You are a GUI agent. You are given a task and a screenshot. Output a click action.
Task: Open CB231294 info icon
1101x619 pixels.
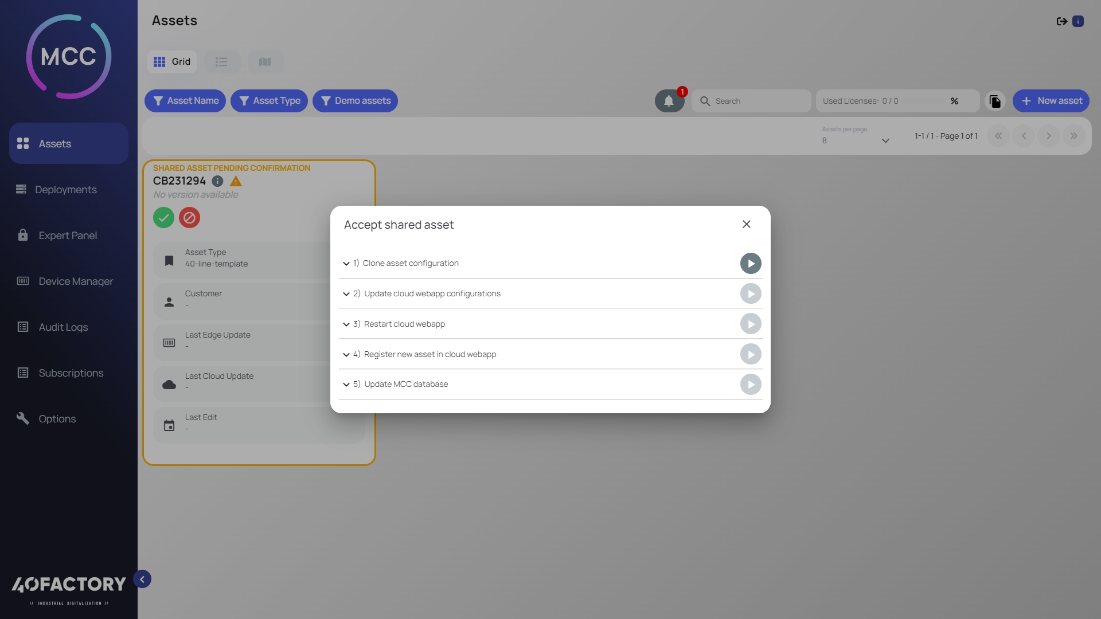tap(217, 181)
